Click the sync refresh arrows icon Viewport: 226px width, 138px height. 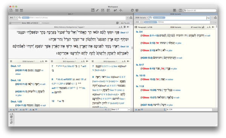(x=132, y=10)
